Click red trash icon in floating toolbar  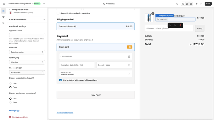coord(180,25)
